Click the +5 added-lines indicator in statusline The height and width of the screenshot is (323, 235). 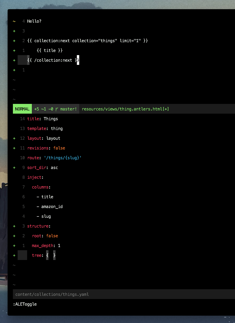tap(36, 109)
